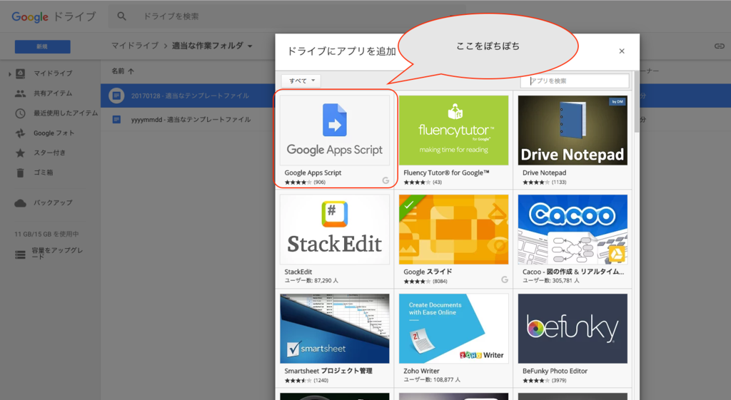The image size is (731, 400).
Task: Open the すべて category dropdown
Action: coord(301,81)
